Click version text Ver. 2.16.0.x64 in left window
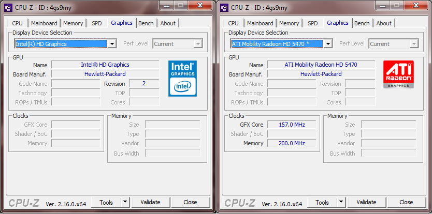The width and height of the screenshot is (432, 214). (66, 204)
